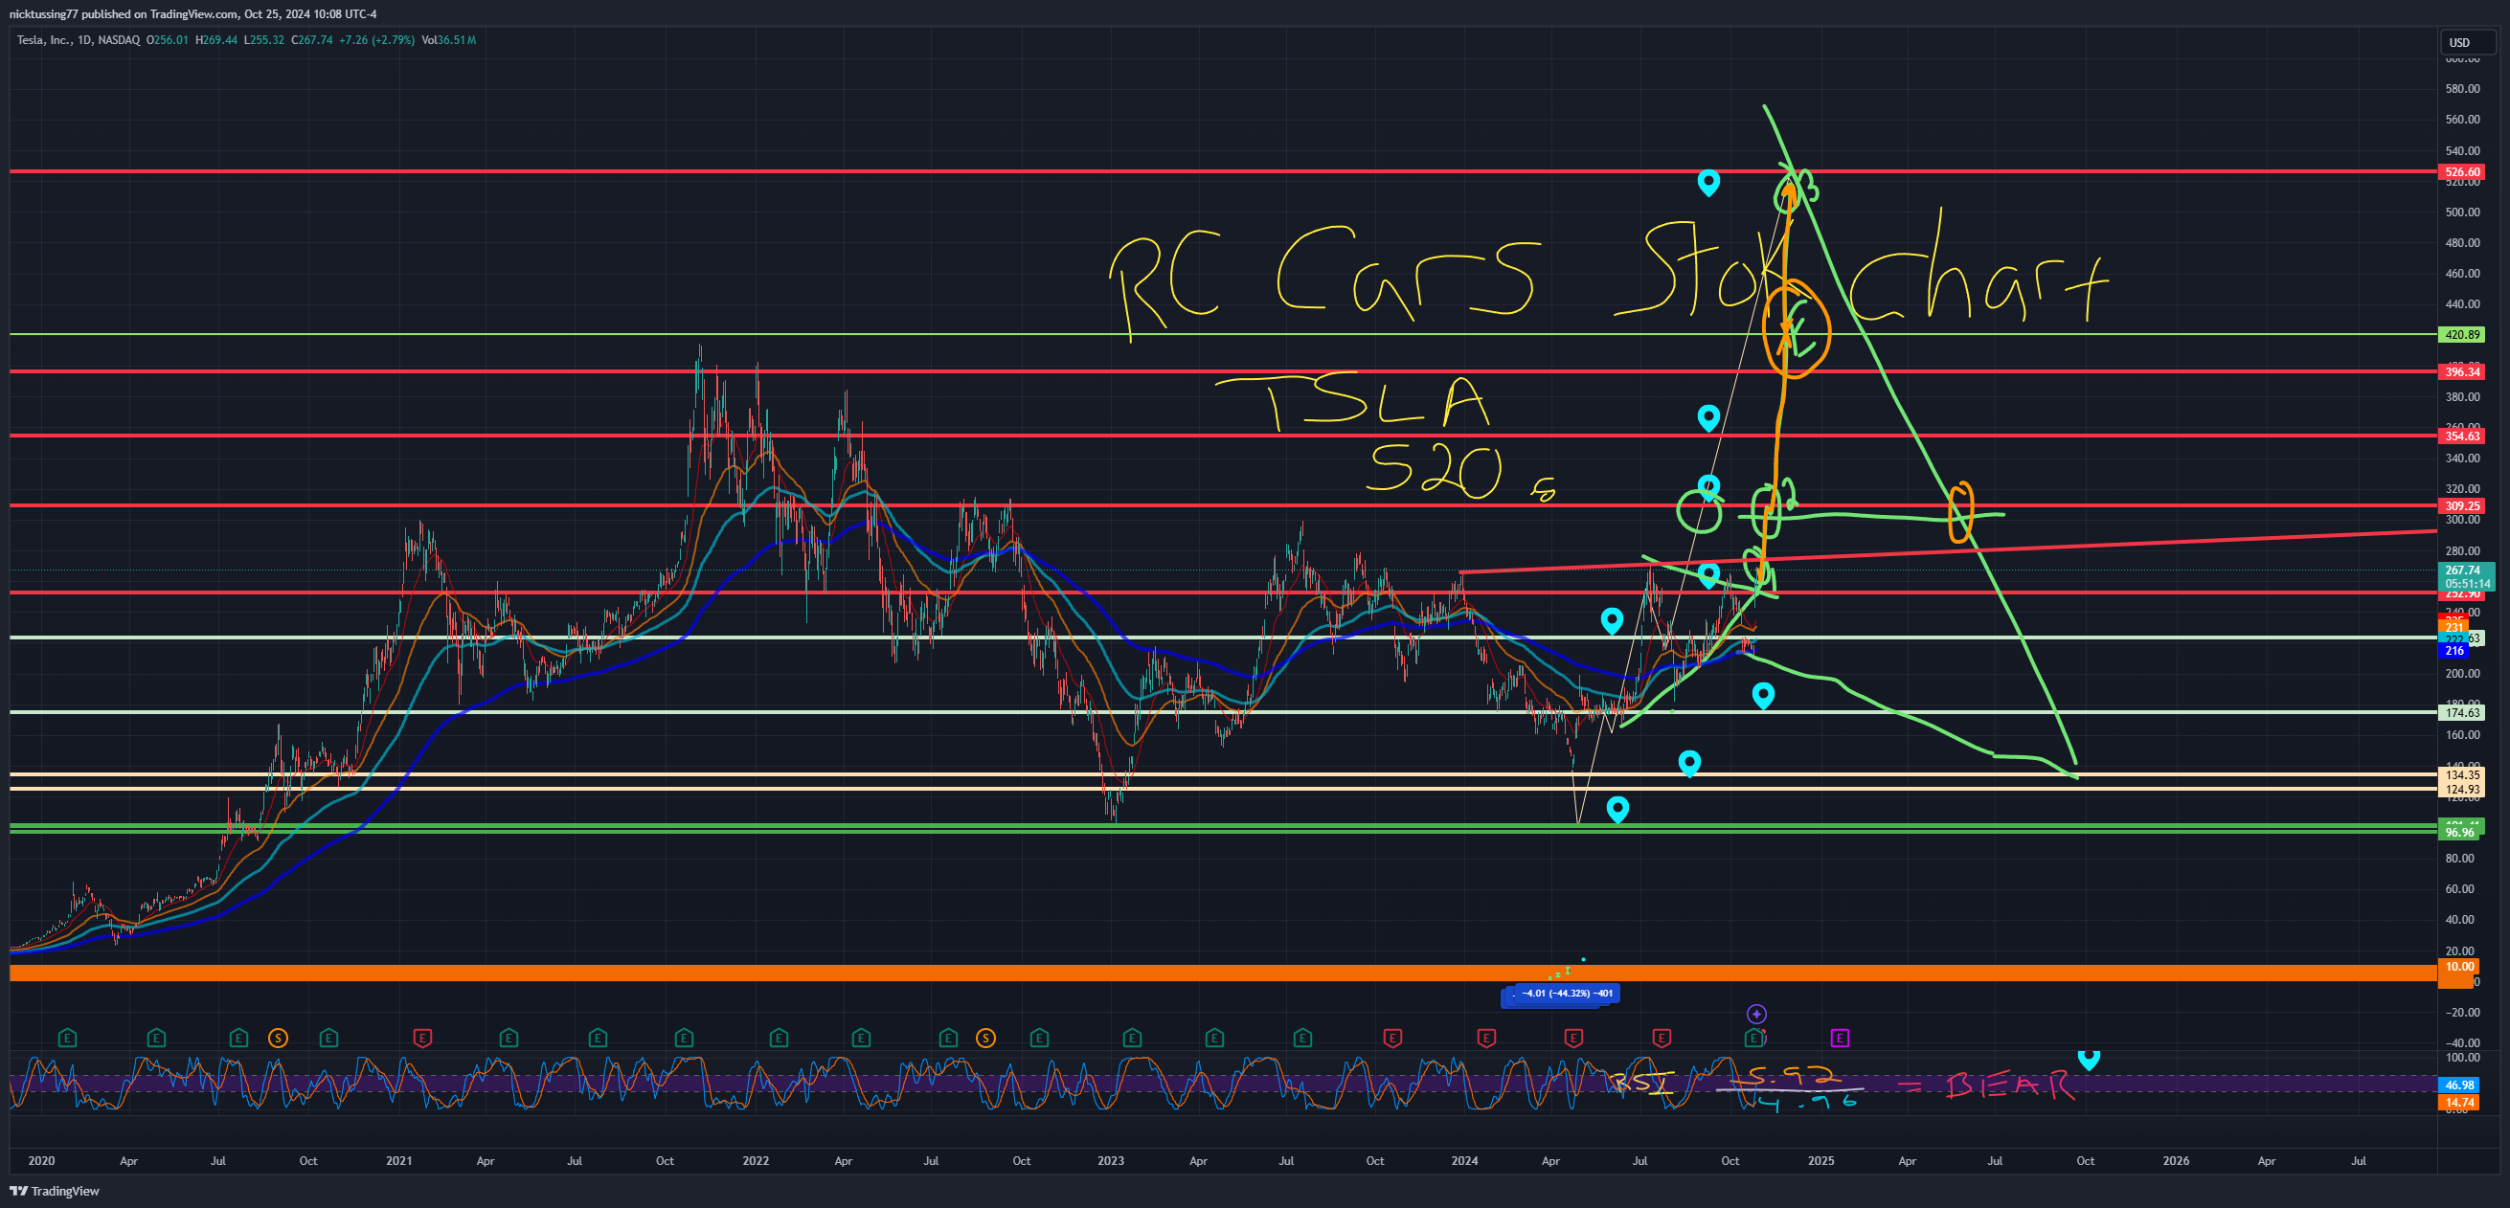Click the 2022 label on the time axis
The image size is (2510, 1208).
(757, 1161)
